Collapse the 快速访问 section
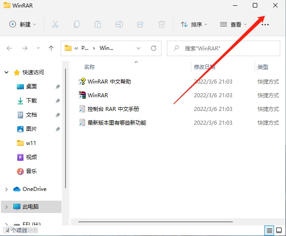The width and height of the screenshot is (286, 236). (6, 72)
